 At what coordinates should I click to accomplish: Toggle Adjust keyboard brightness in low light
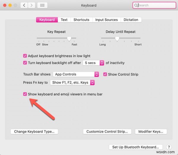coord(25,56)
